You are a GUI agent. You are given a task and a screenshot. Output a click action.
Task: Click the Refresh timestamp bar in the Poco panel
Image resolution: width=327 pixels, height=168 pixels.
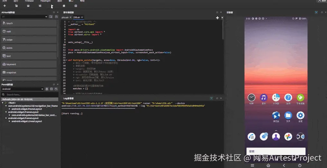pos(30,99)
